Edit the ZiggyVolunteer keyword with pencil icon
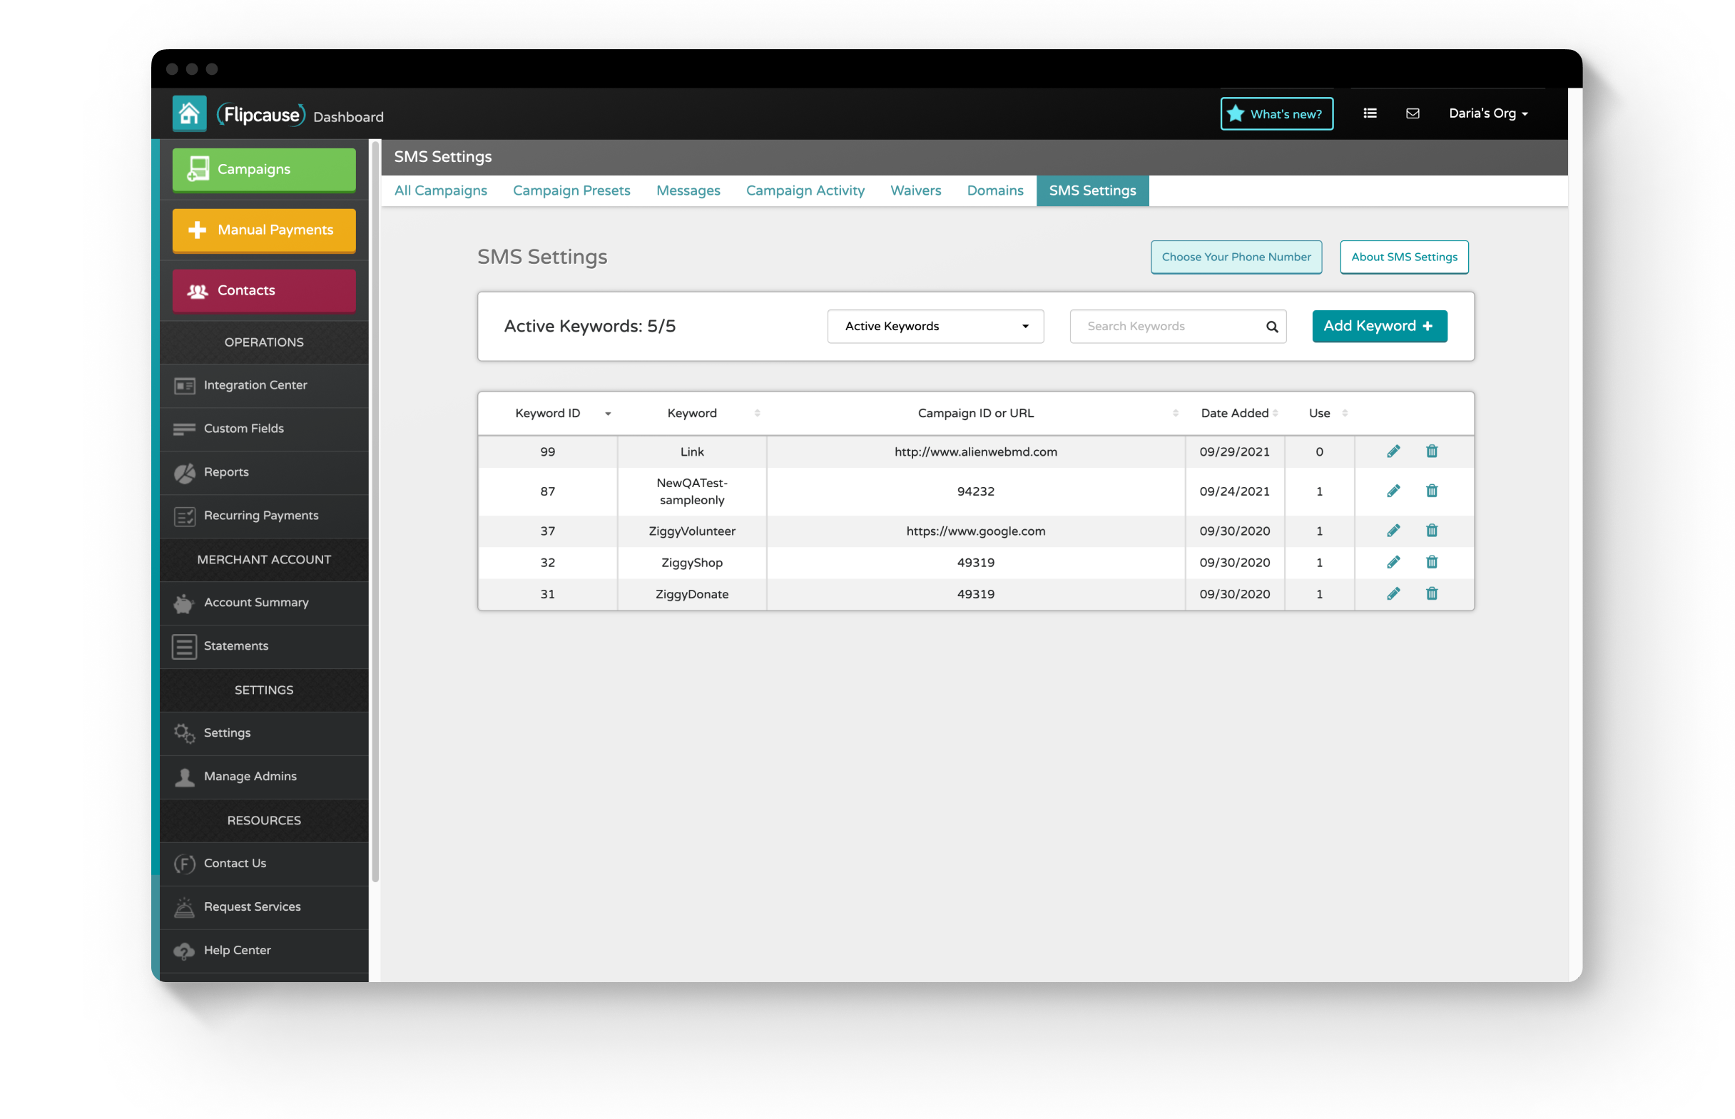 pos(1393,531)
